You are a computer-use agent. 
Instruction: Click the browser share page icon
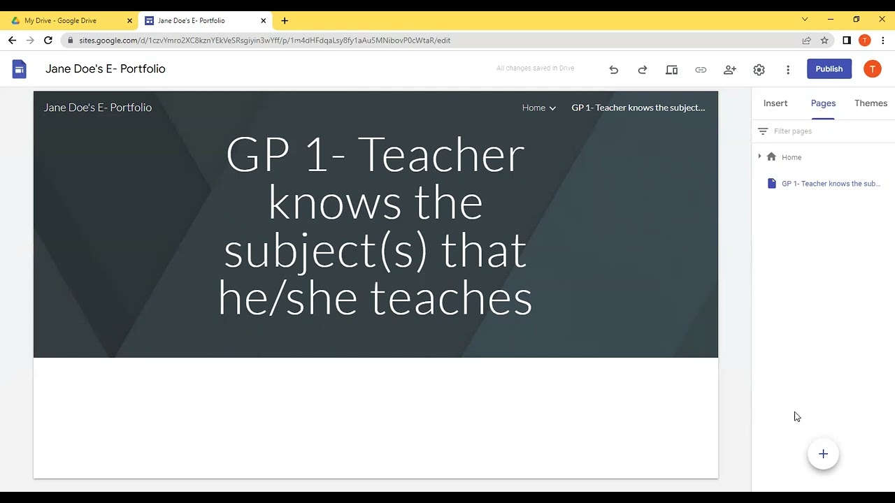[x=806, y=41]
